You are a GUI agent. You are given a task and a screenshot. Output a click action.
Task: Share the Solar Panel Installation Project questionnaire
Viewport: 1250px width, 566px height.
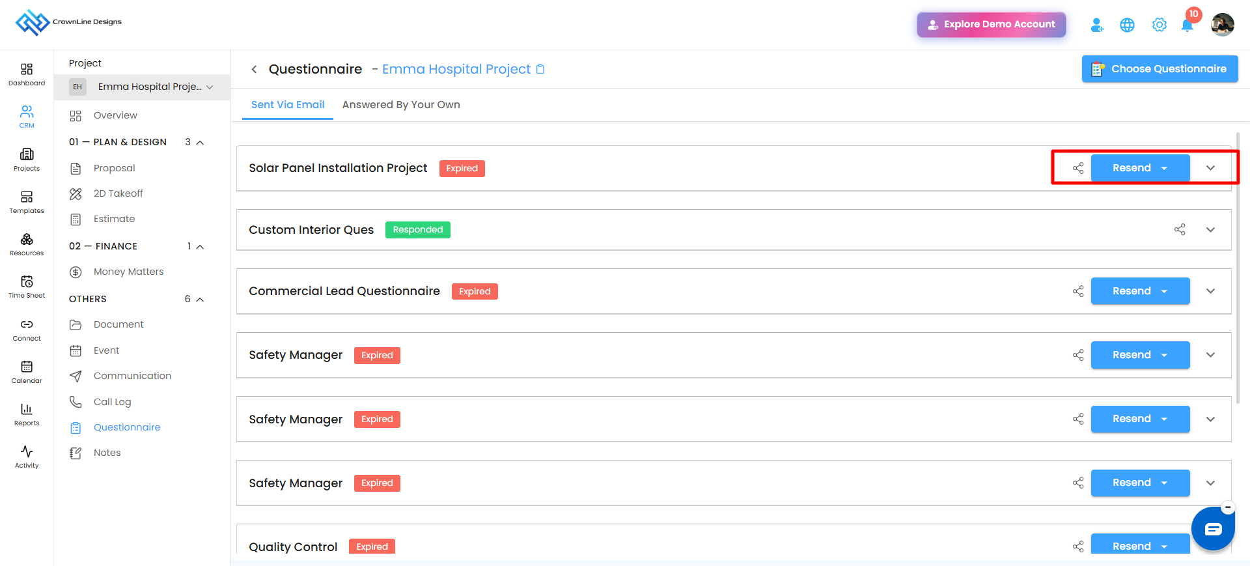coord(1078,168)
